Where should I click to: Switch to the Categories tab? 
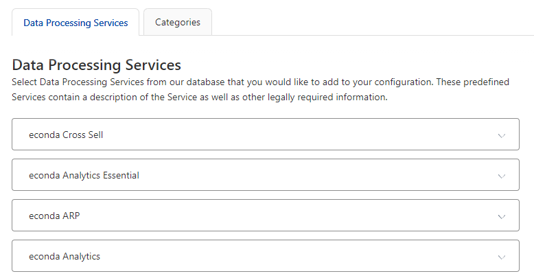point(177,22)
